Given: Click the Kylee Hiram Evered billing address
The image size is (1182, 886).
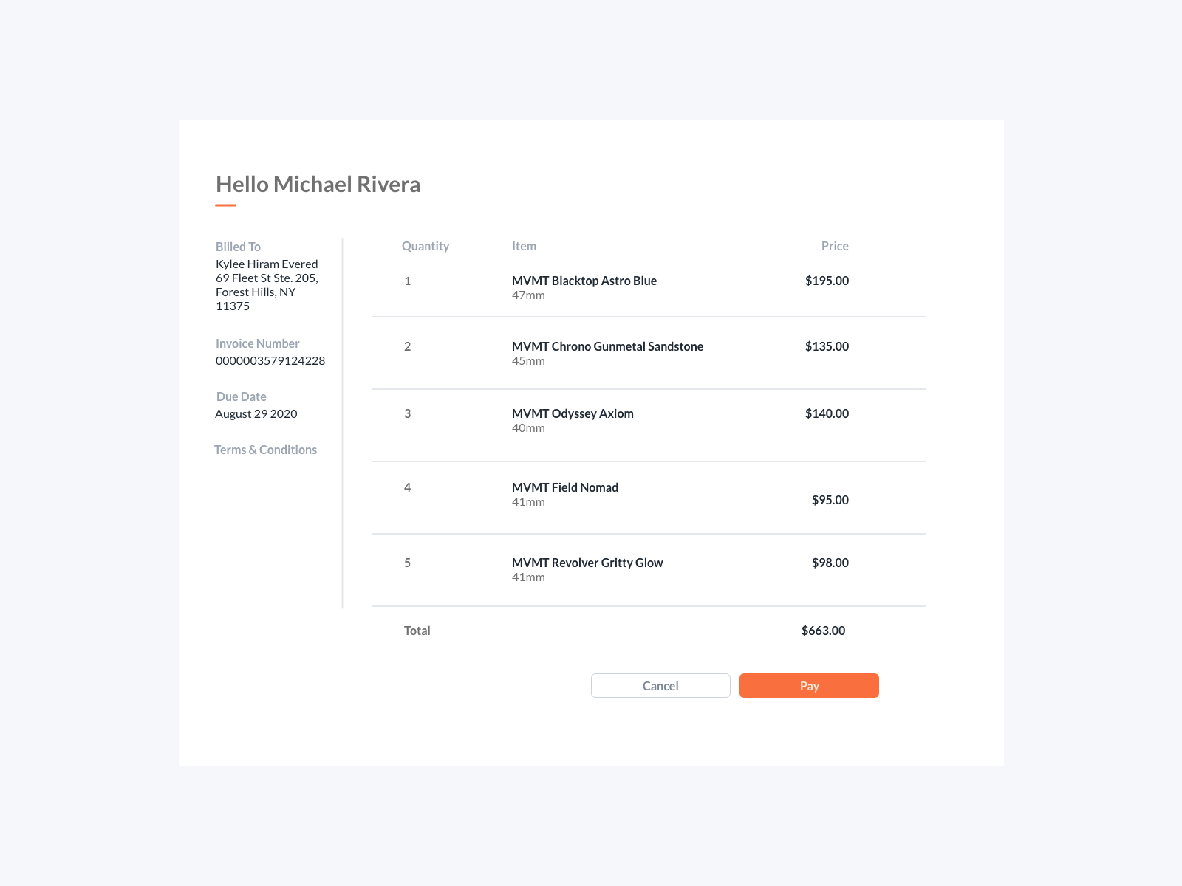Looking at the screenshot, I should [x=266, y=264].
